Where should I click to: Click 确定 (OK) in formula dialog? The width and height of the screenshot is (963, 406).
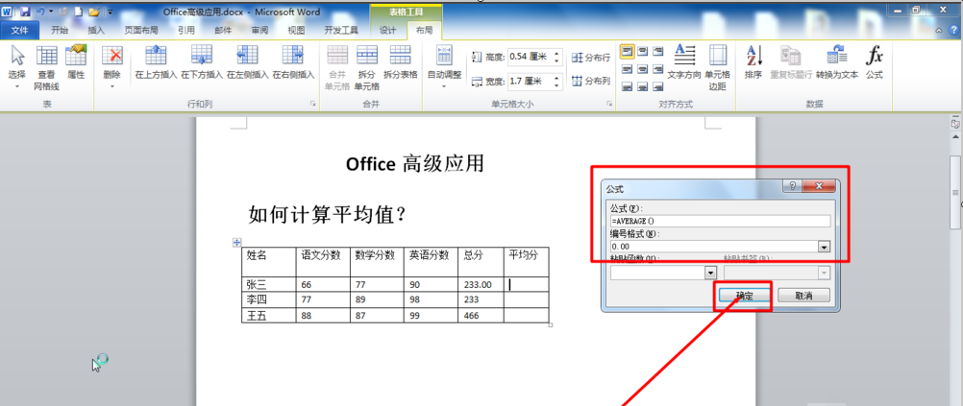click(x=745, y=295)
